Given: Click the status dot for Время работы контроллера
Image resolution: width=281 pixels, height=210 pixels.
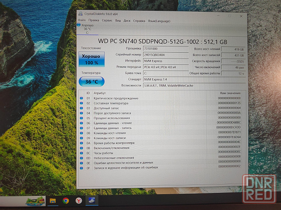Looking at the screenshot, I should pyautogui.click(x=81, y=143).
